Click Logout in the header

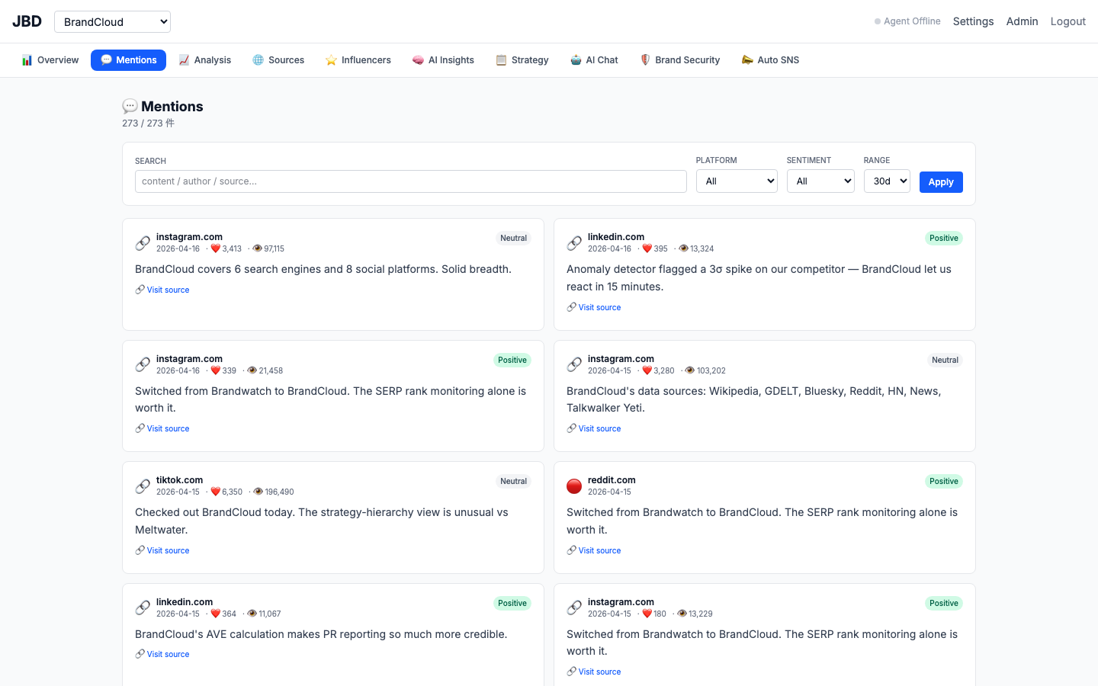click(x=1067, y=21)
